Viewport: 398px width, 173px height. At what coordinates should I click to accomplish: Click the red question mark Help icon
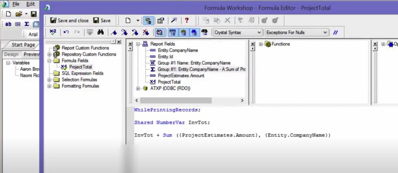pos(187,20)
